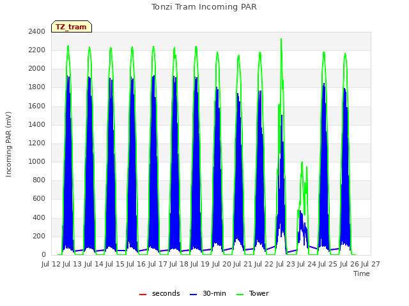This screenshot has width=409, height=306.
Task: Click the 0 y-axis tick label
Action: 43,255
